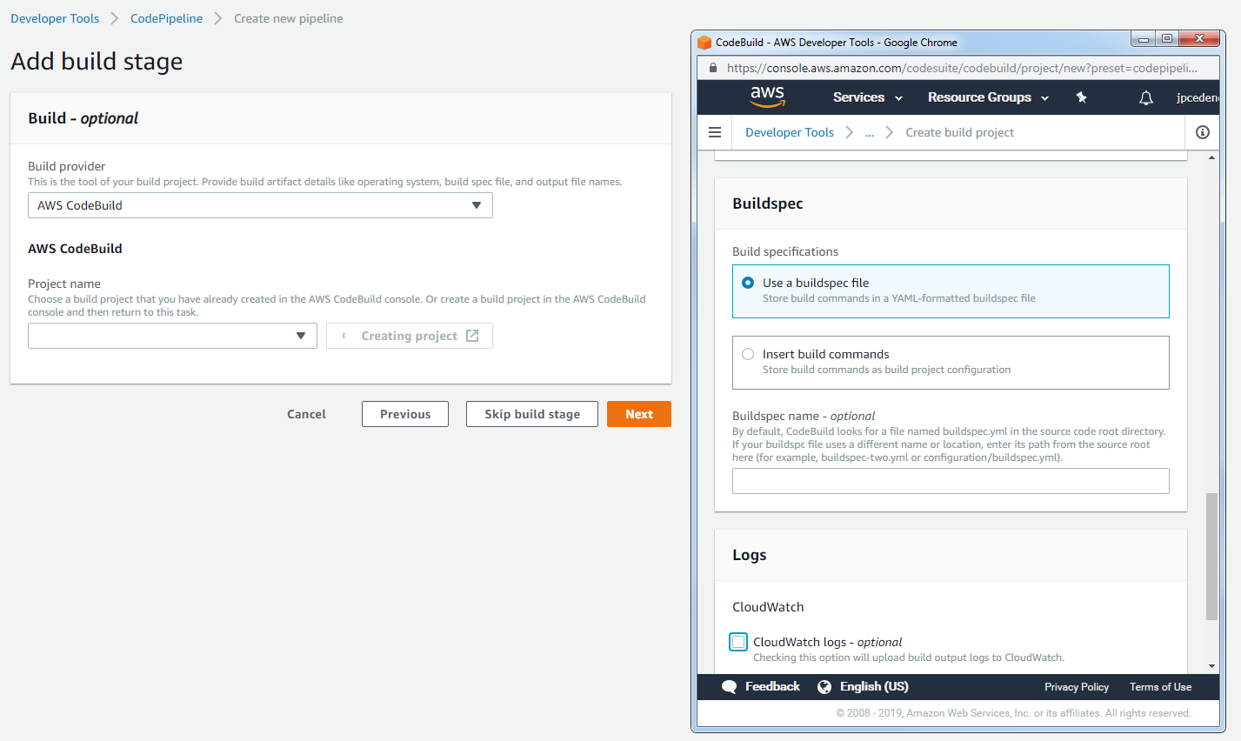The width and height of the screenshot is (1241, 741).
Task: Click the ellipsis breadcrumb in popup
Action: tap(870, 132)
